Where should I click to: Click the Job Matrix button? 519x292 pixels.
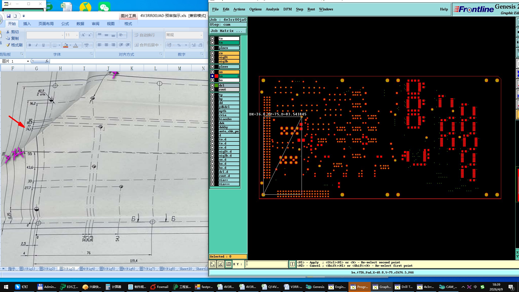tap(228, 31)
